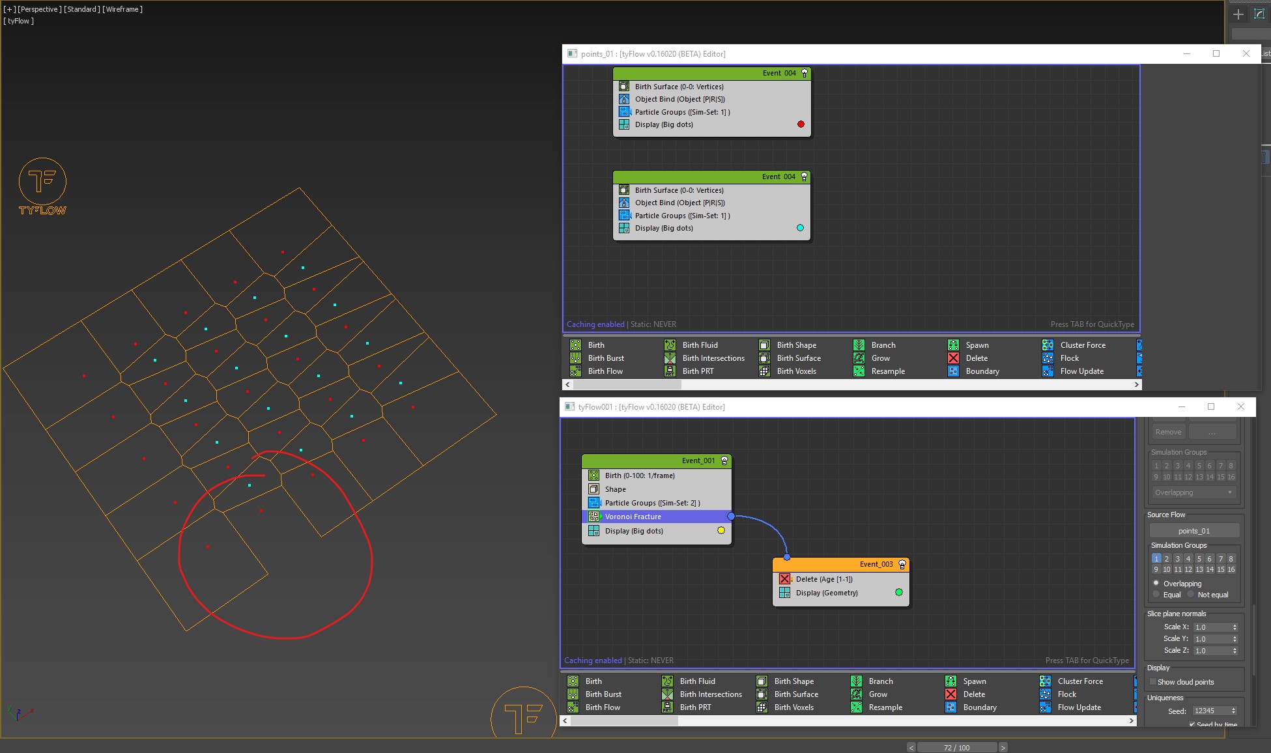This screenshot has width=1271, height=753.
Task: Go to next frame on time slider
Action: pyautogui.click(x=1003, y=747)
